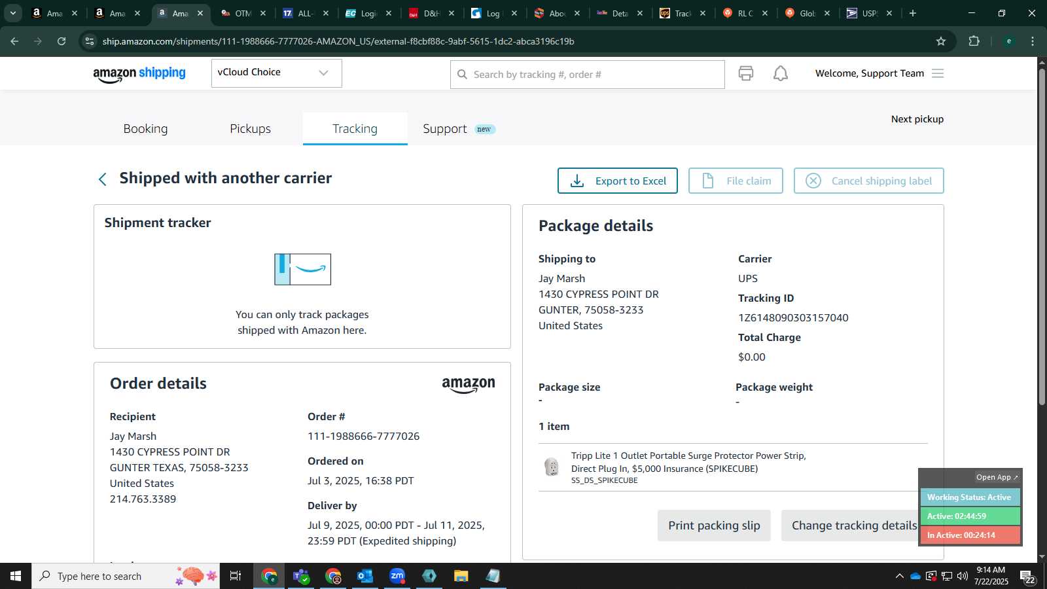Bookmark this page with the star icon
Image resolution: width=1047 pixels, height=589 pixels.
pos(941,41)
